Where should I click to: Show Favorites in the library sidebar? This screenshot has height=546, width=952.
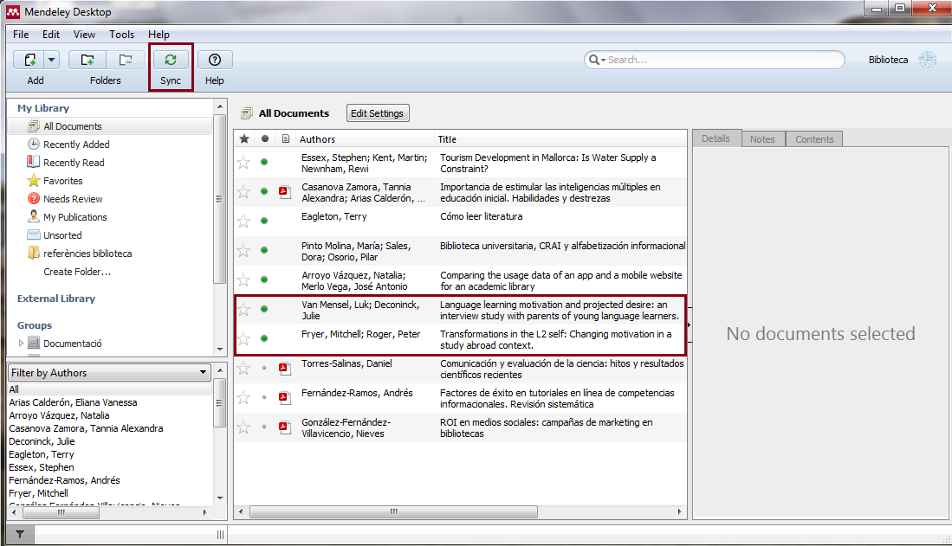pos(62,181)
